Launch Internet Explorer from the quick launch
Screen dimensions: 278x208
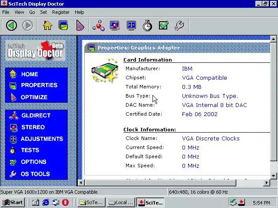(x=46, y=202)
